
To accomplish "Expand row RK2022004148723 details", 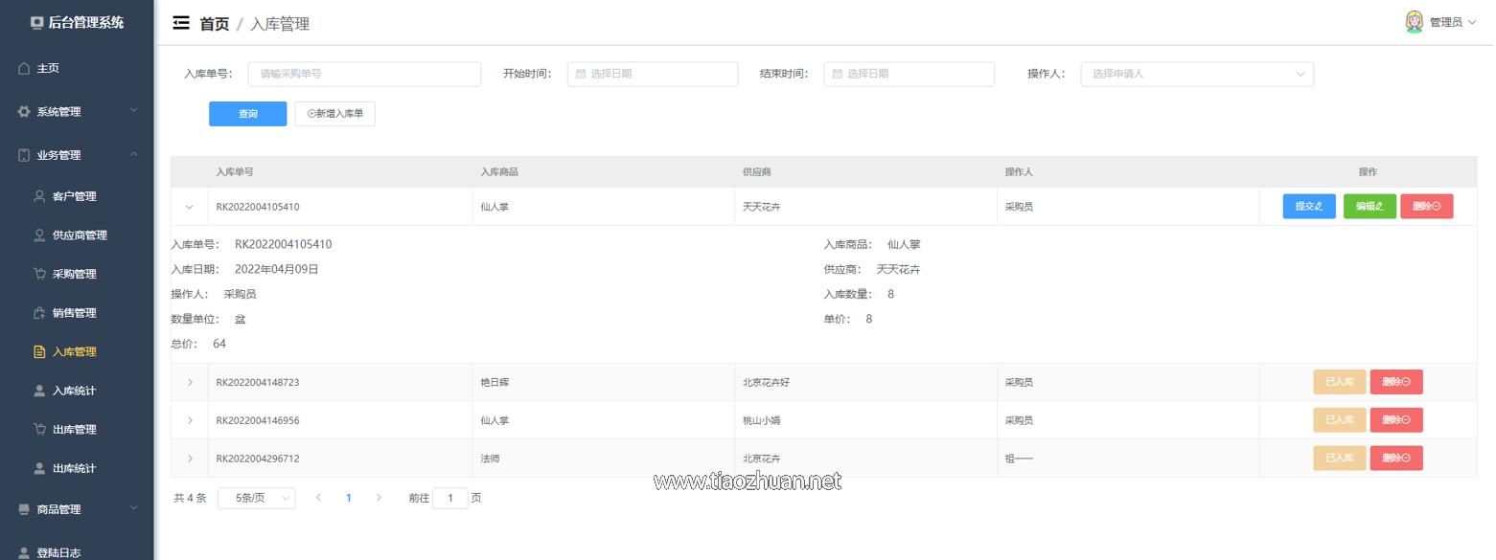I will click(189, 382).
